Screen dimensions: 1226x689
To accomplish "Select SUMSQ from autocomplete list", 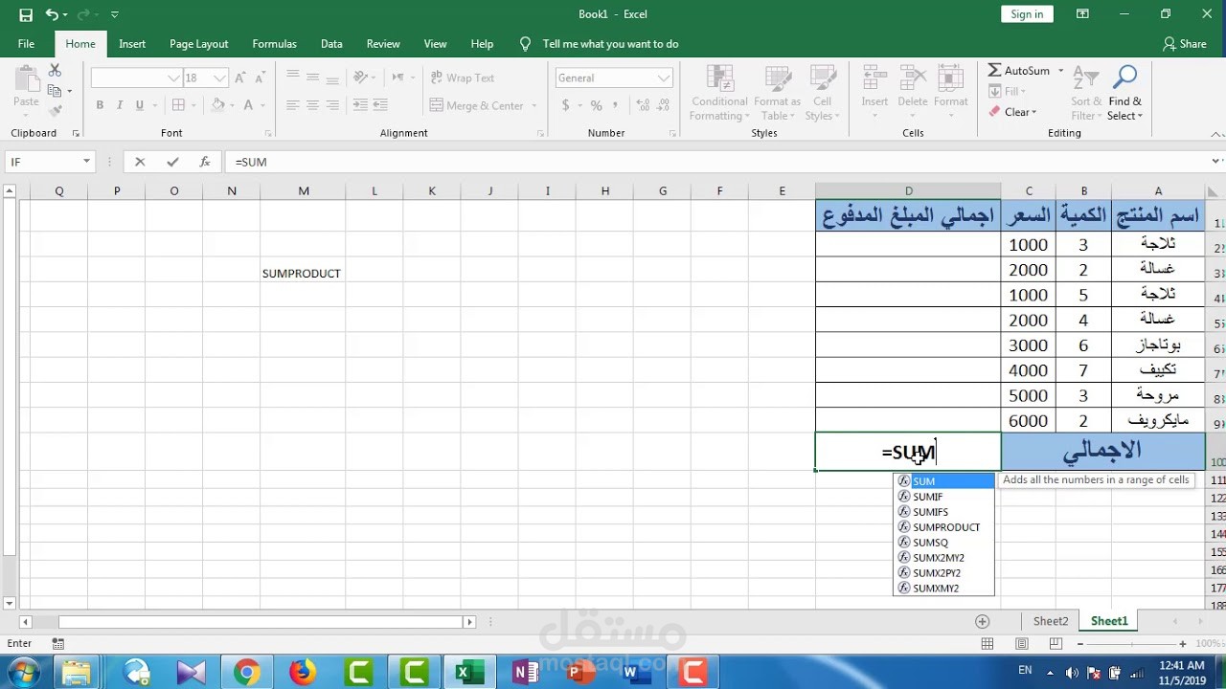I will tap(944, 543).
